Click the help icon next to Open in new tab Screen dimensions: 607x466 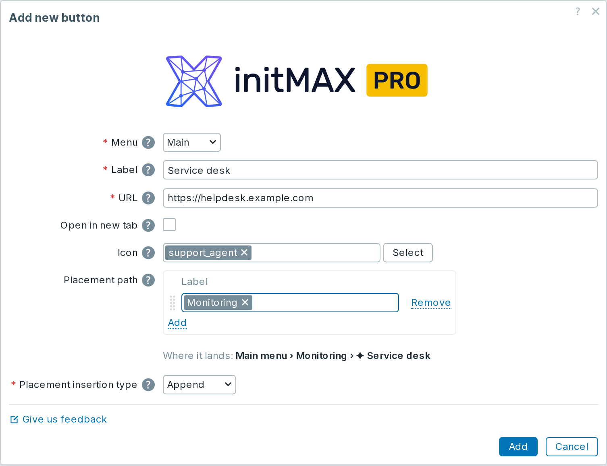pyautogui.click(x=148, y=225)
